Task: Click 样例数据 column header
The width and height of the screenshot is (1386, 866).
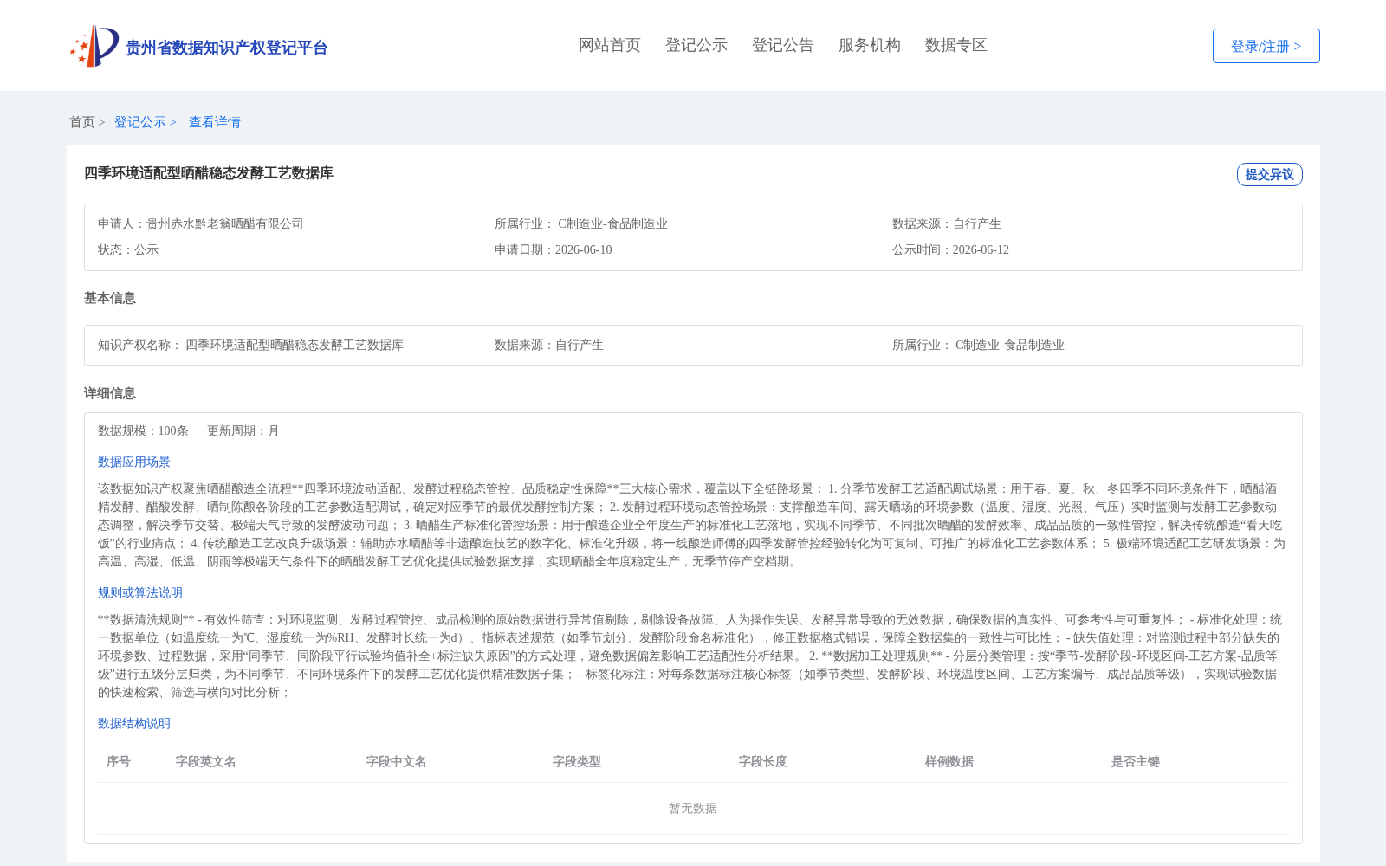Action: coord(949,761)
